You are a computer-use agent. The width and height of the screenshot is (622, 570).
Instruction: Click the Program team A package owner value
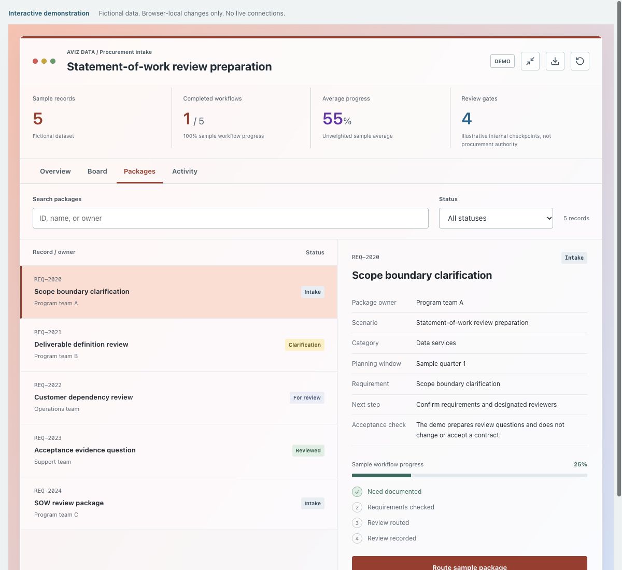[x=440, y=303]
